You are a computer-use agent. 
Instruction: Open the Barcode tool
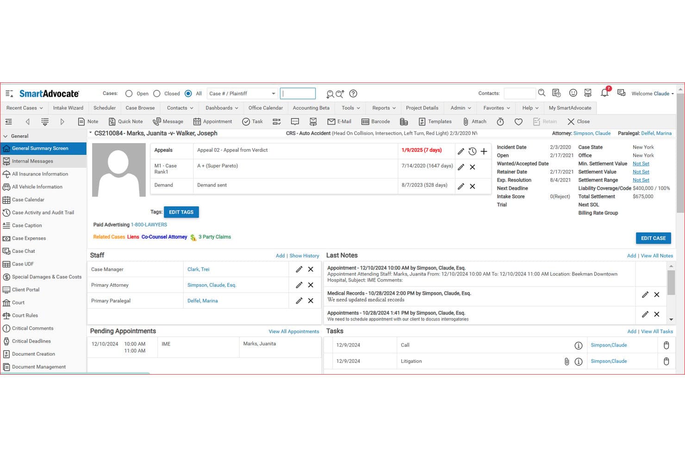(375, 121)
